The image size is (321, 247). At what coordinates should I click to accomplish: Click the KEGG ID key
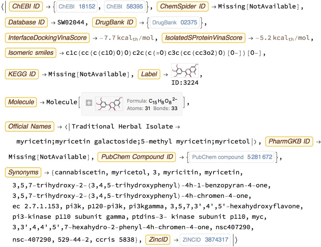click(x=22, y=74)
